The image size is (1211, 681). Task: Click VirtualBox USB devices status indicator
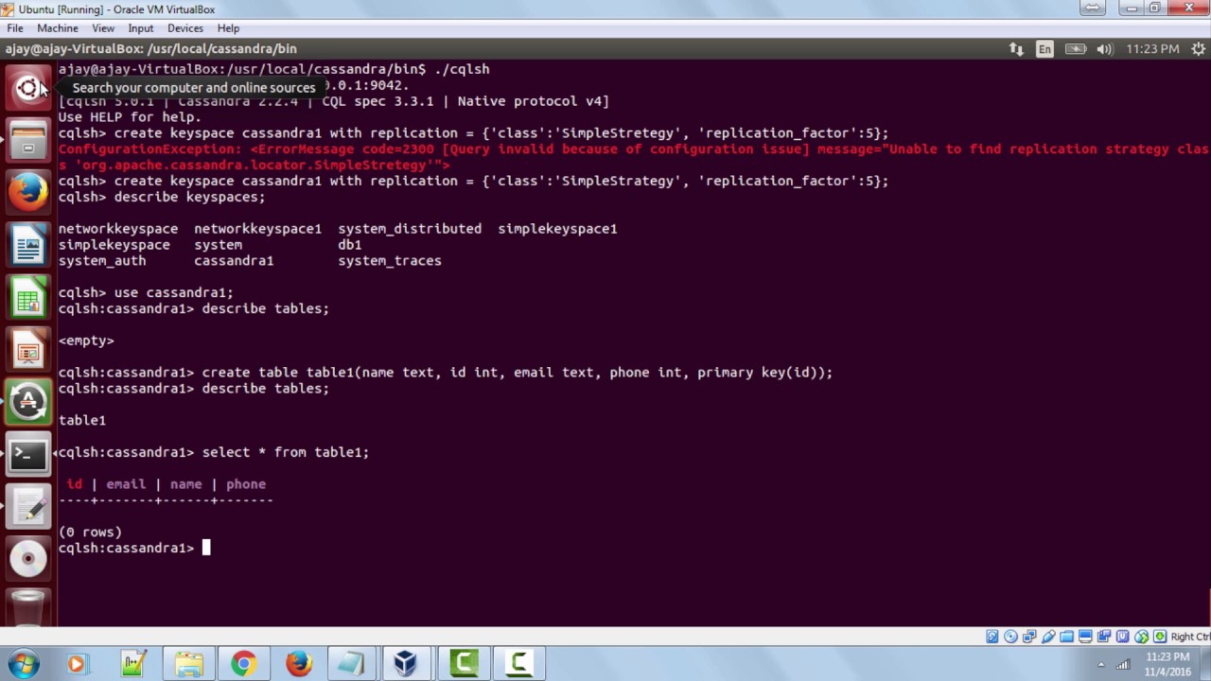(1048, 637)
